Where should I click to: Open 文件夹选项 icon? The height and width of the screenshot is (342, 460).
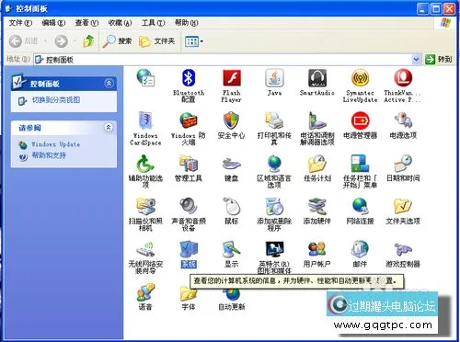tap(403, 207)
